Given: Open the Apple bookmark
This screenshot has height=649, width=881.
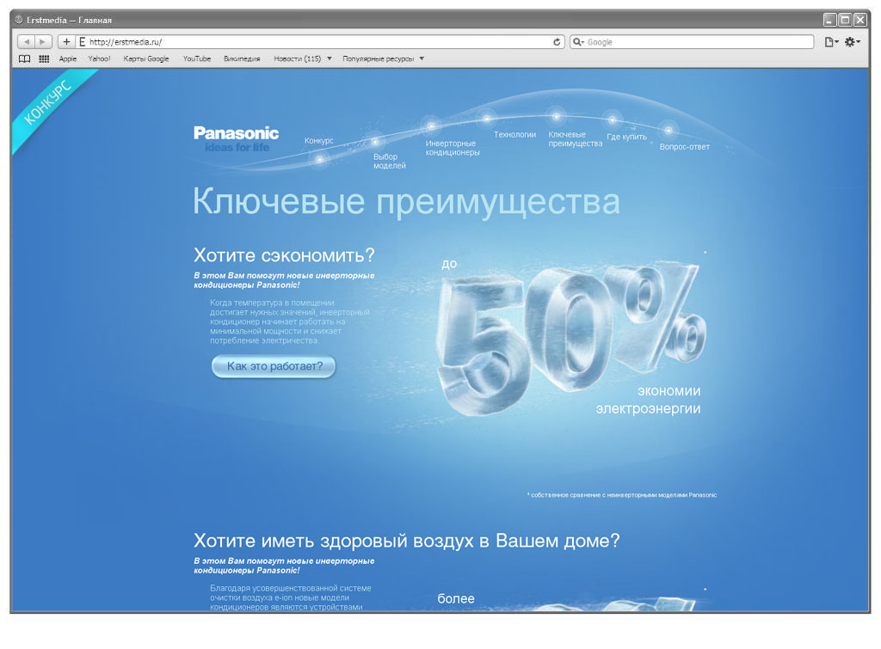Looking at the screenshot, I should pos(67,59).
